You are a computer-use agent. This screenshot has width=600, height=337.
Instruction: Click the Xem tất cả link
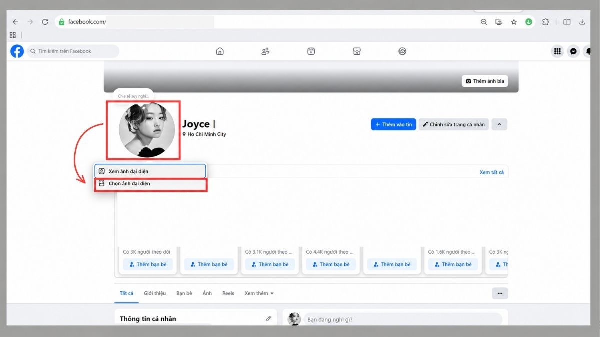click(492, 172)
